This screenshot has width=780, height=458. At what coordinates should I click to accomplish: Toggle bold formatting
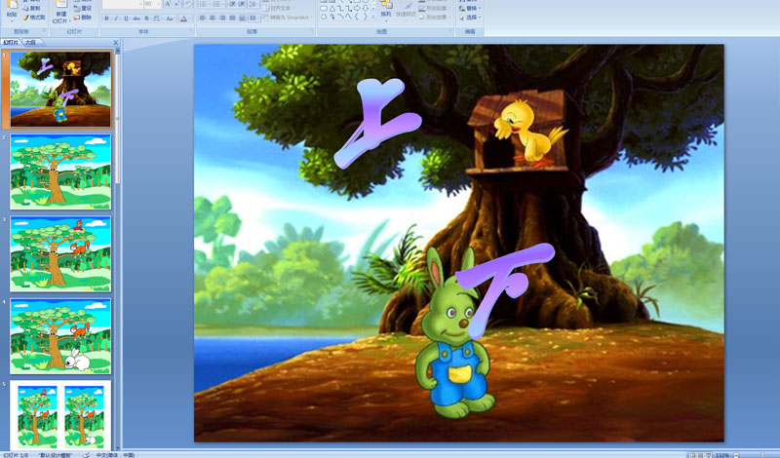coord(106,19)
